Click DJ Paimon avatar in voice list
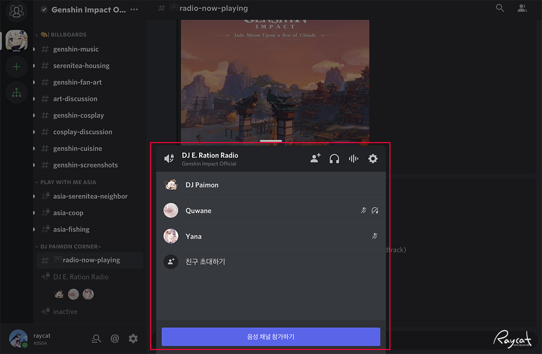Image resolution: width=542 pixels, height=354 pixels. [171, 185]
